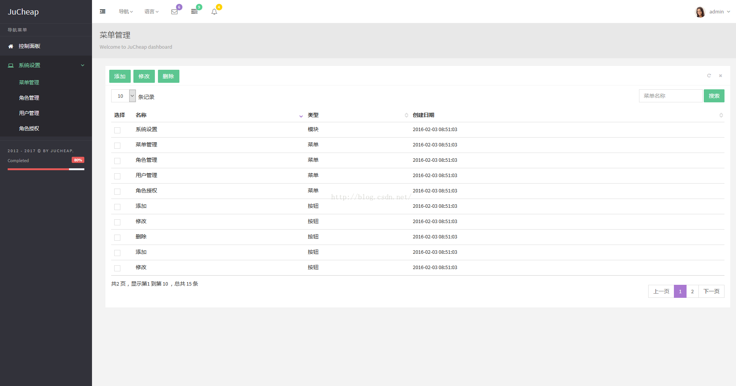Click the green 删除 button
This screenshot has width=736, height=386.
169,76
